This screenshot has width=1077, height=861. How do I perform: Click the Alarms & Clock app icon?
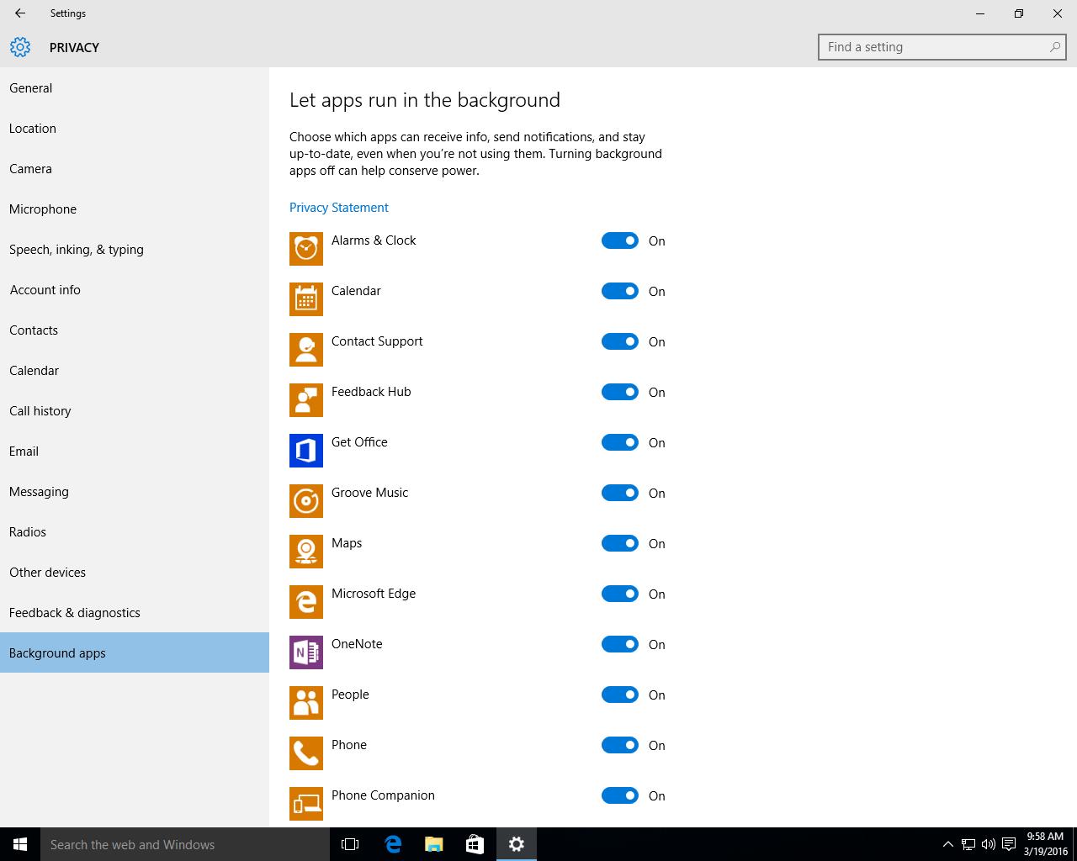[x=306, y=249]
